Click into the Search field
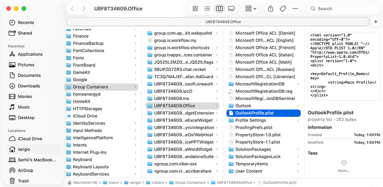Viewport: 383px width, 187px height. (343, 9)
